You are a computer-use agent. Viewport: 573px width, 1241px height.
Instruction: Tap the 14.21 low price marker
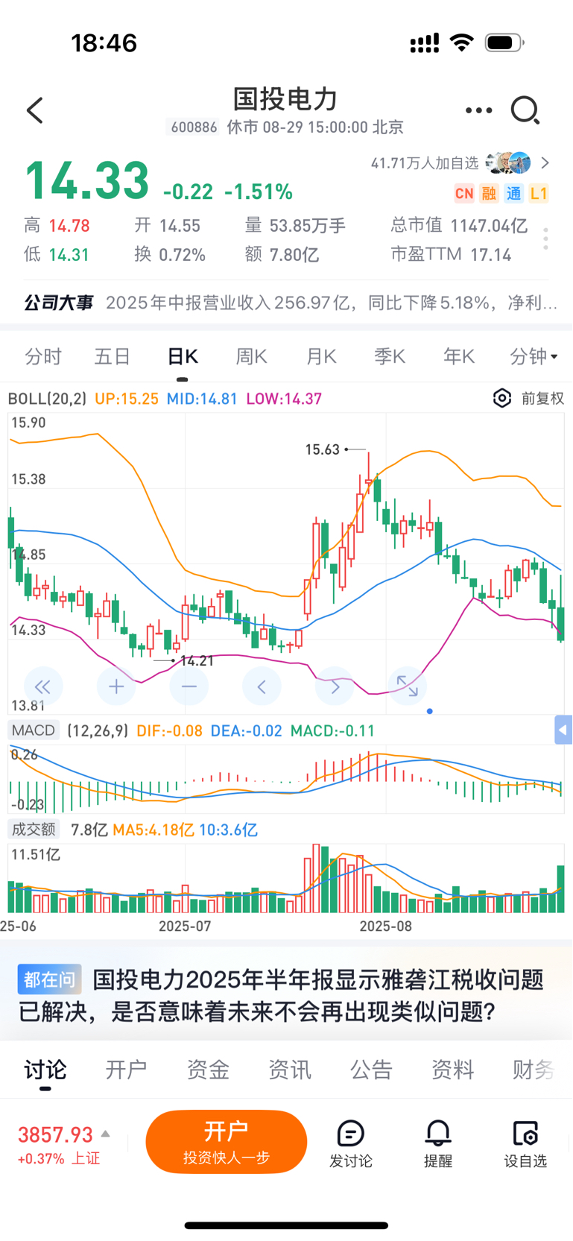pyautogui.click(x=197, y=661)
